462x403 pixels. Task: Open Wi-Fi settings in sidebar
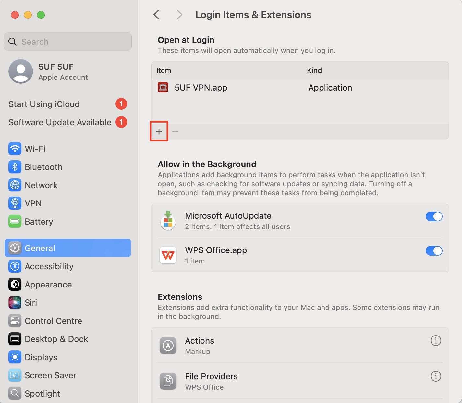click(35, 149)
